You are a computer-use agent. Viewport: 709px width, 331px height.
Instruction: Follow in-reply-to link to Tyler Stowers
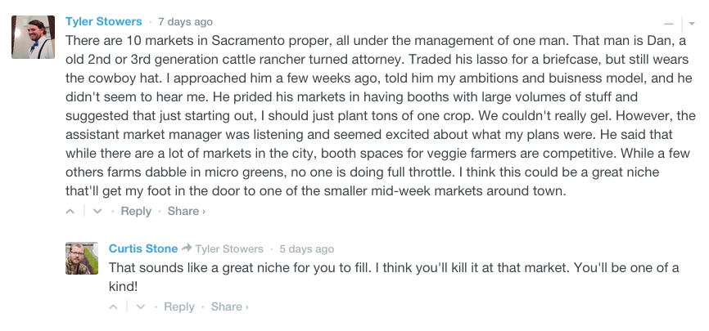229,249
